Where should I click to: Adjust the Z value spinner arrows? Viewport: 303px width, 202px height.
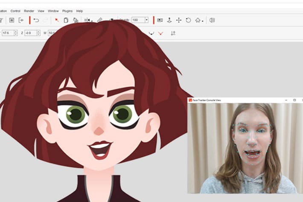(x=39, y=33)
